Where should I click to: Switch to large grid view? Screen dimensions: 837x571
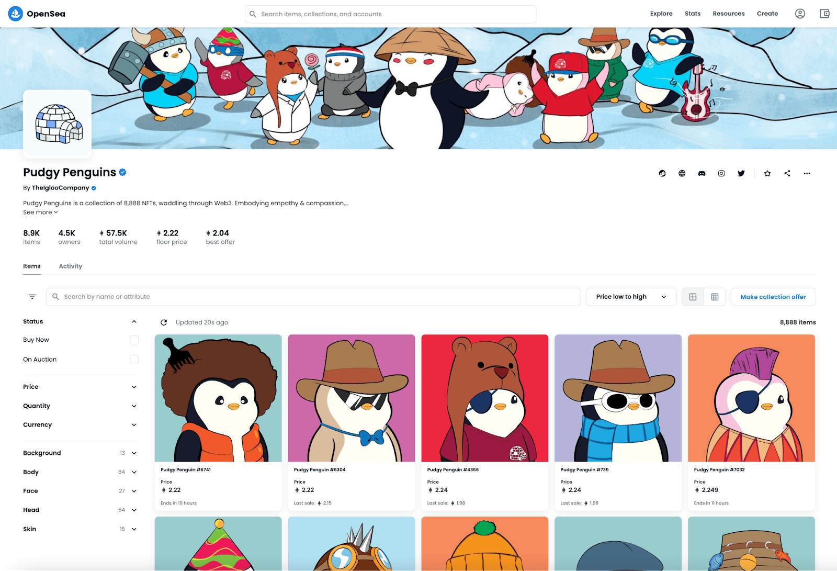[x=693, y=297]
